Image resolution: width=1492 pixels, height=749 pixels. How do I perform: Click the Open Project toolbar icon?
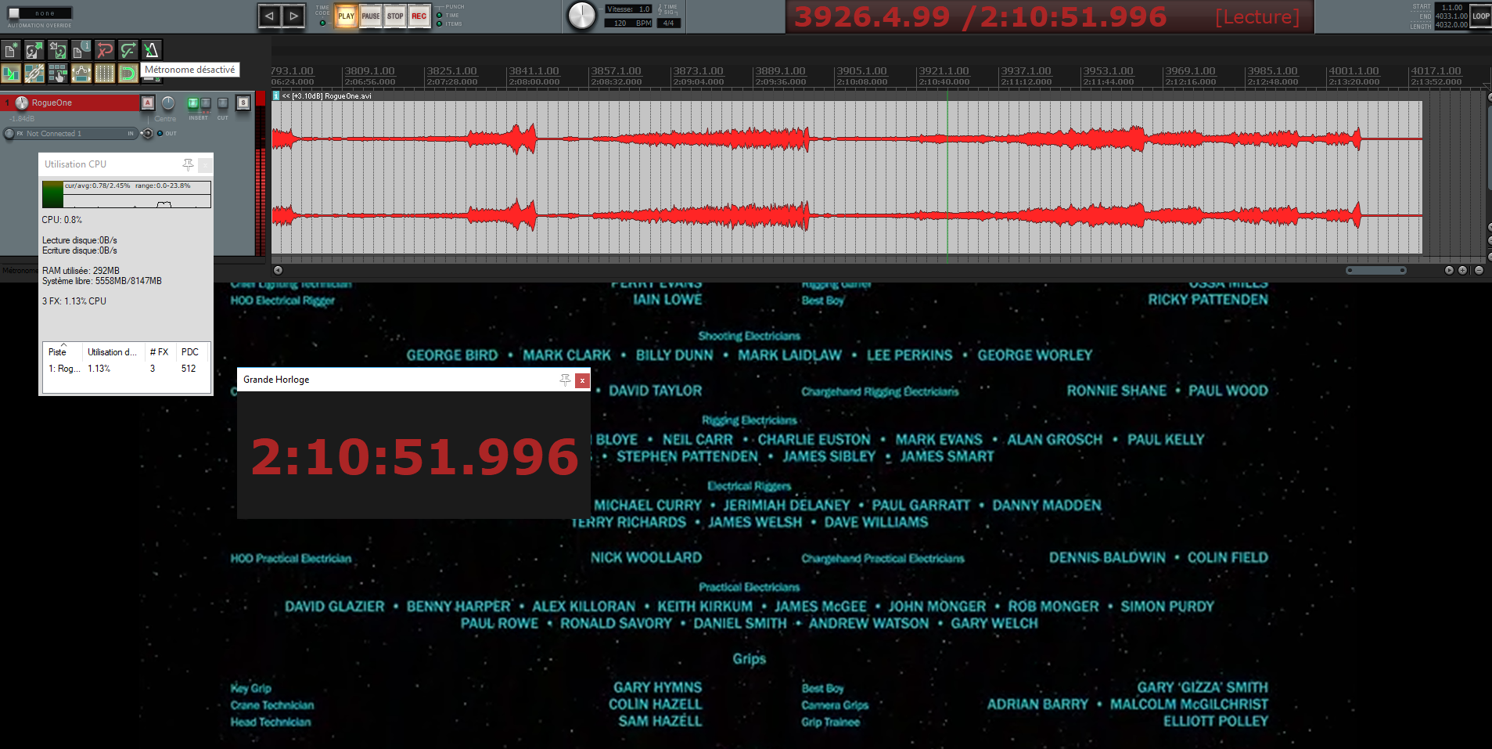(x=34, y=51)
